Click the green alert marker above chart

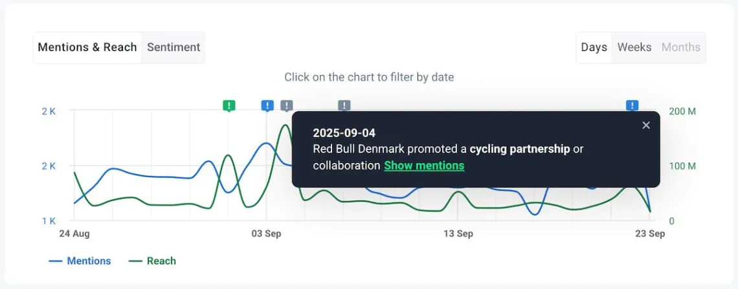point(229,105)
